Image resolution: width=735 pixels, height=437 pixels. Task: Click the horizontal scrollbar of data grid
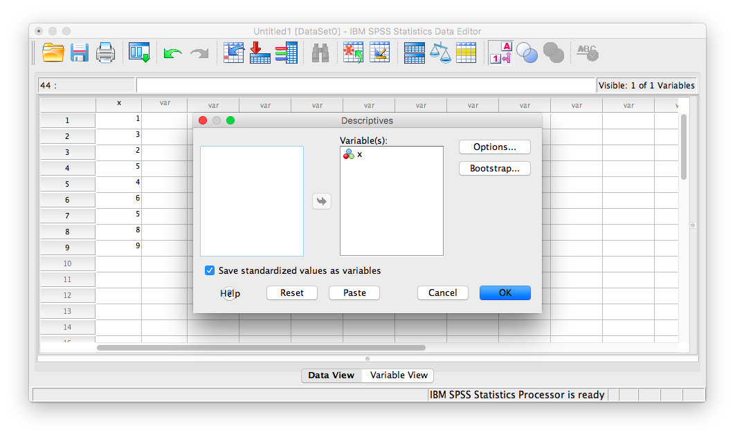[x=261, y=348]
